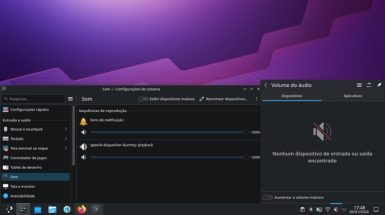
Task: Launch Discover software store from taskbar
Action: 37,209
